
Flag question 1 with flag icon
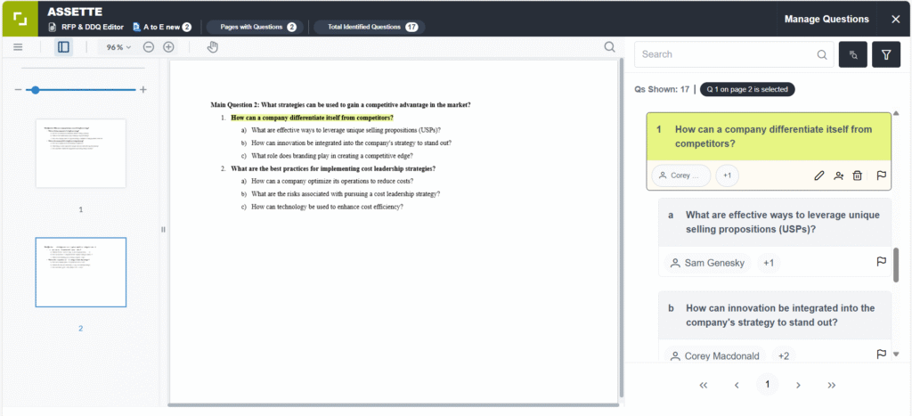tap(881, 175)
